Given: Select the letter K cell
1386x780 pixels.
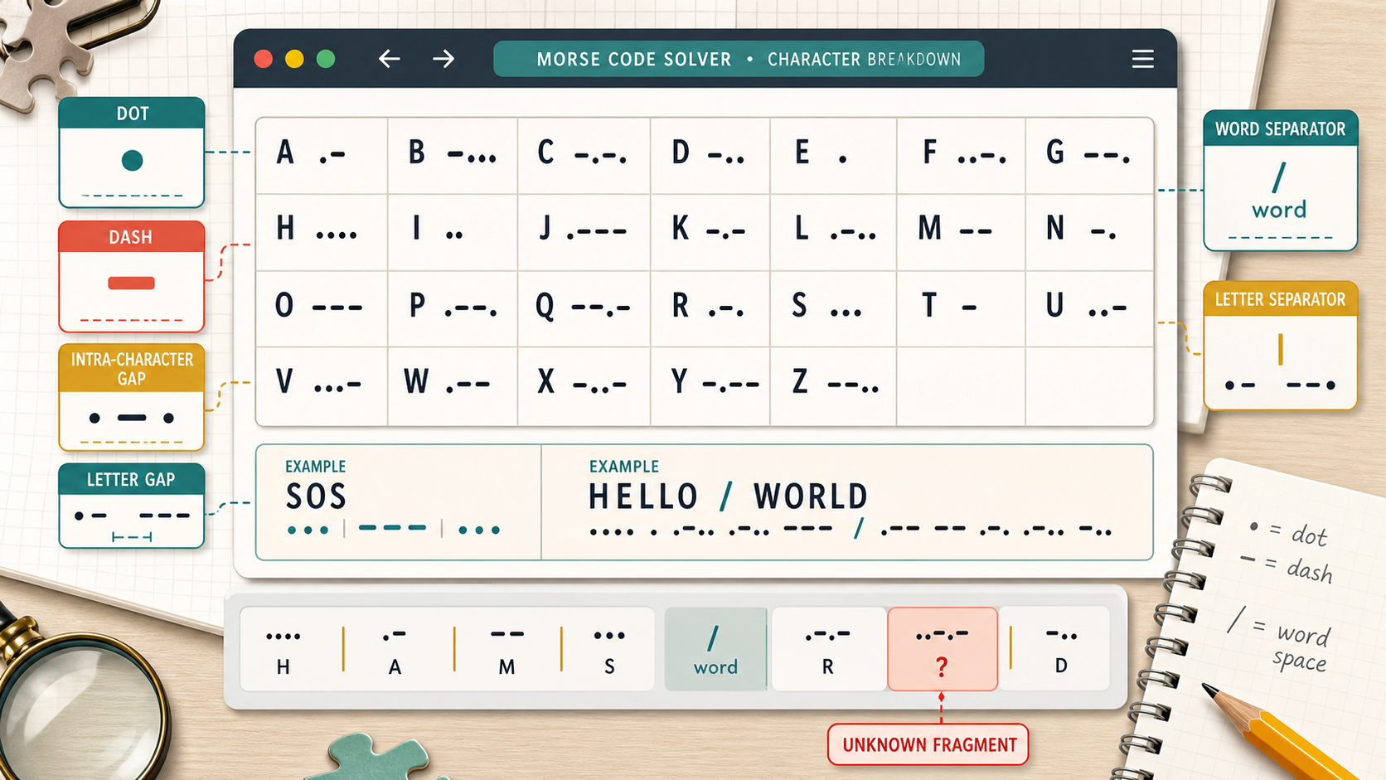Looking at the screenshot, I should point(710,232).
